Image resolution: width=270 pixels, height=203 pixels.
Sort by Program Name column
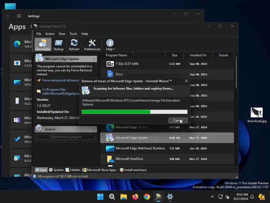coord(116,55)
